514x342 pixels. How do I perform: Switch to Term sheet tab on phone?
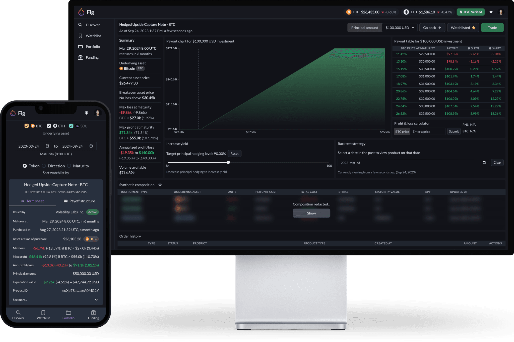click(x=32, y=201)
